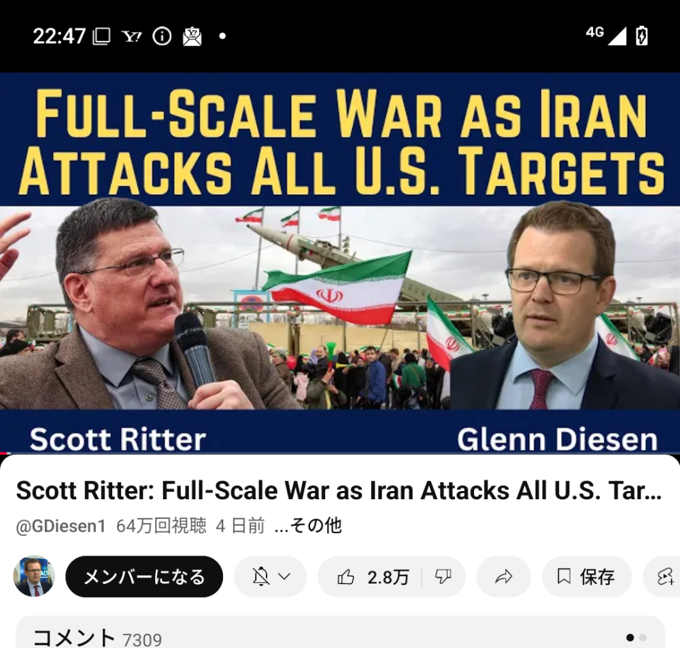Tap the video title text

tap(339, 491)
